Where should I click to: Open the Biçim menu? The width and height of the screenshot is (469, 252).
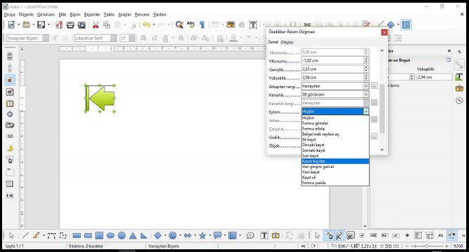coord(75,14)
